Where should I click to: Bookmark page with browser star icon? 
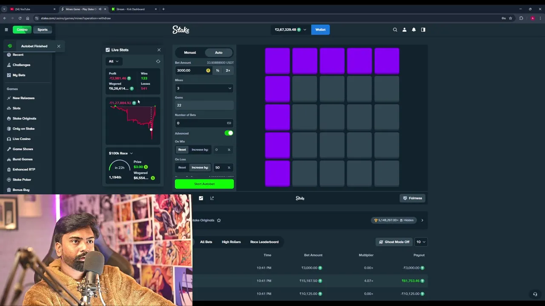coord(511,18)
